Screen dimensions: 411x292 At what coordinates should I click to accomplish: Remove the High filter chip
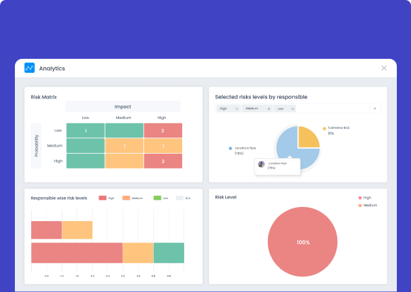(237, 108)
